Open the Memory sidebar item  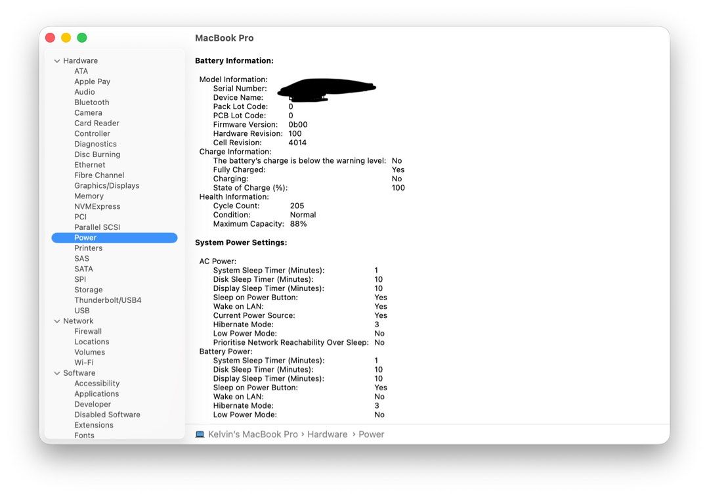pyautogui.click(x=89, y=196)
